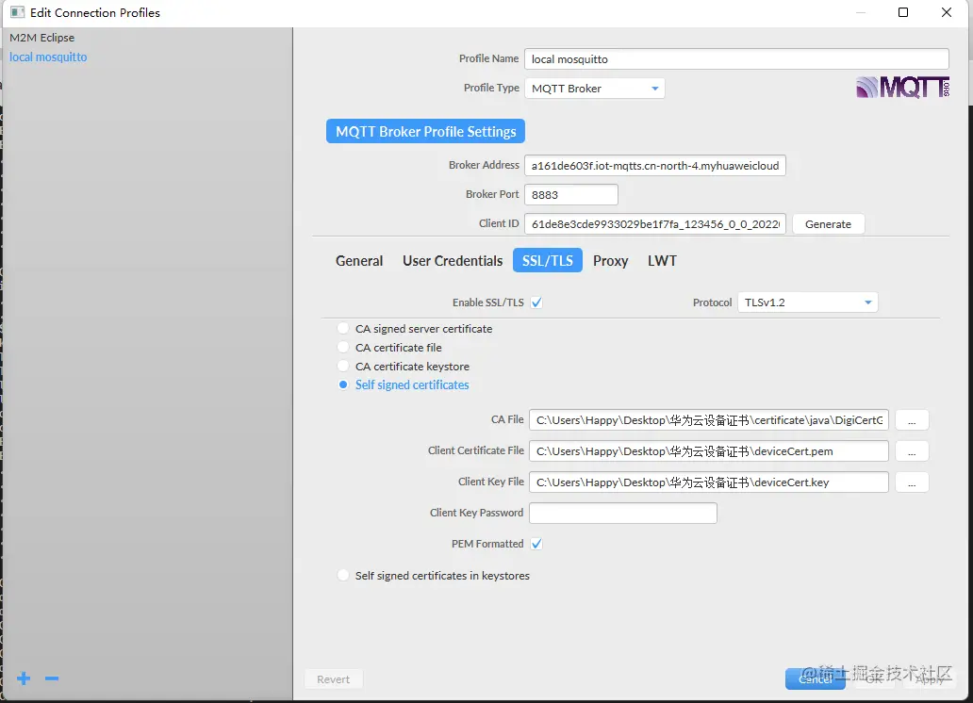The height and width of the screenshot is (703, 973).
Task: Click Broker Port field
Action: [x=571, y=195]
